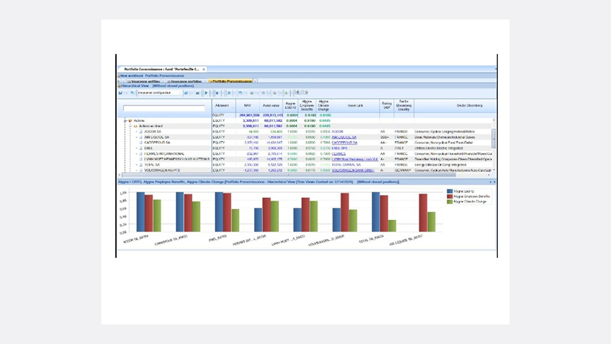Collapse the Actions en direct folder node
The height and width of the screenshot is (344, 611).
[x=131, y=126]
